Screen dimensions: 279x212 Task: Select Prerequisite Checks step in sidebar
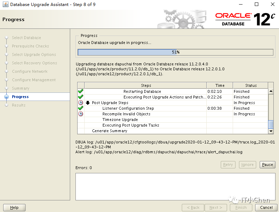pos(31,46)
